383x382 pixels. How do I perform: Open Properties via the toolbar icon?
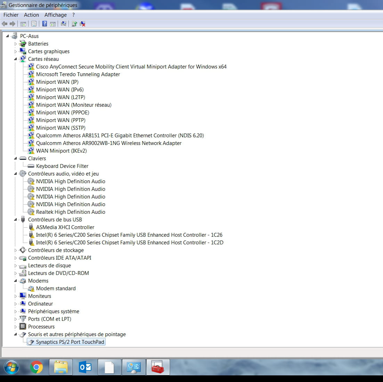34,24
